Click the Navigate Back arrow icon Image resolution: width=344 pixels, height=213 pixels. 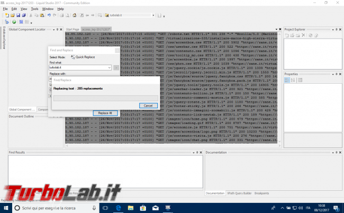pyautogui.click(x=87, y=15)
